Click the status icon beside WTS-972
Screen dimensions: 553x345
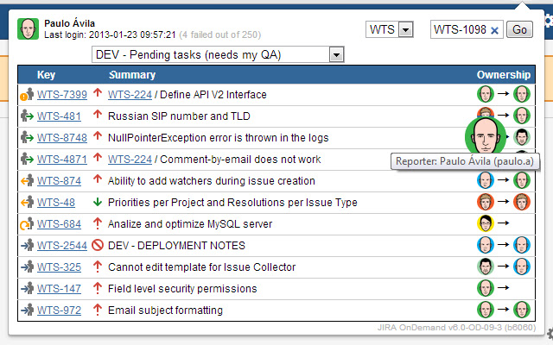(27, 310)
